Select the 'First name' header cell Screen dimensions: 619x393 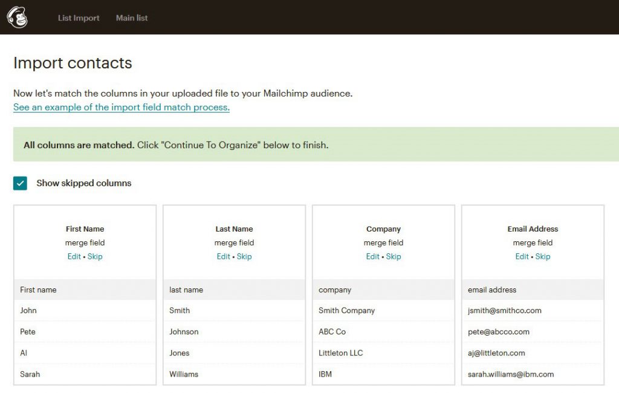click(85, 290)
